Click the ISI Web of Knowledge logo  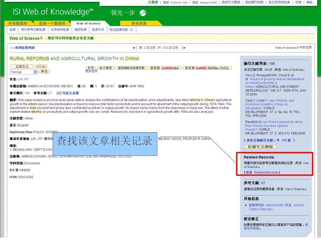(53, 12)
